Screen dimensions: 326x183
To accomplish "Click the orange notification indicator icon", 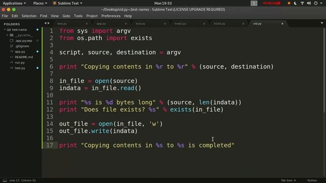I will pos(289,3).
